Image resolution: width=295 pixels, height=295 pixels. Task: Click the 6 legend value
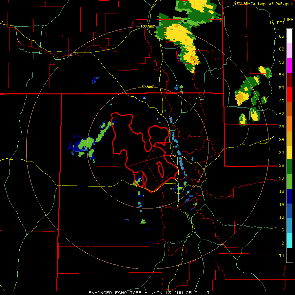(x=283, y=230)
